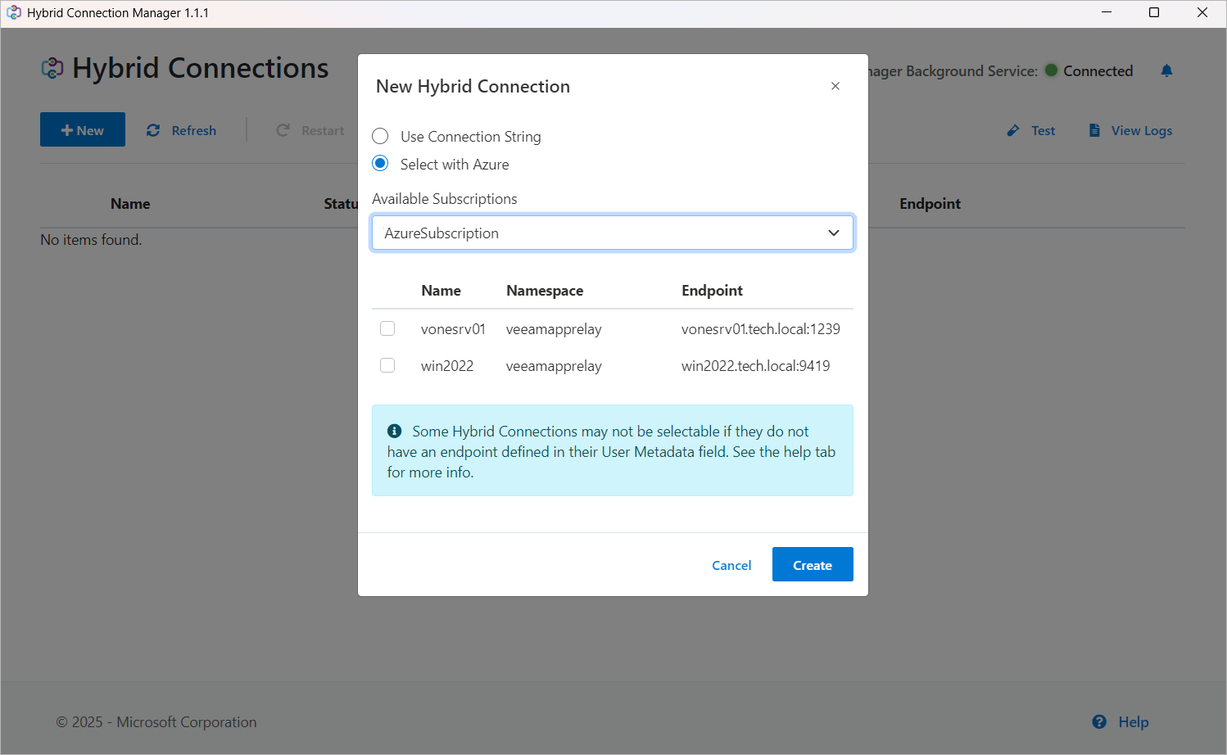The height and width of the screenshot is (755, 1227).
Task: Click the Help link in the footer
Action: [x=1134, y=721]
